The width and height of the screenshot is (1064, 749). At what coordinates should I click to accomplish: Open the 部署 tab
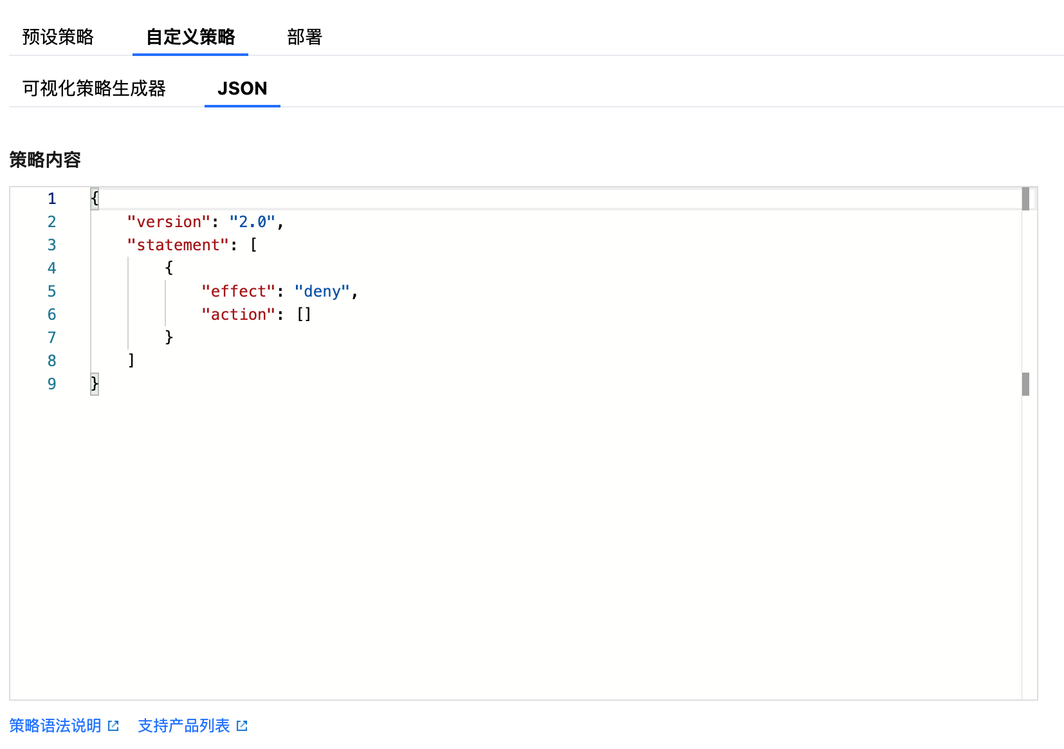(304, 37)
